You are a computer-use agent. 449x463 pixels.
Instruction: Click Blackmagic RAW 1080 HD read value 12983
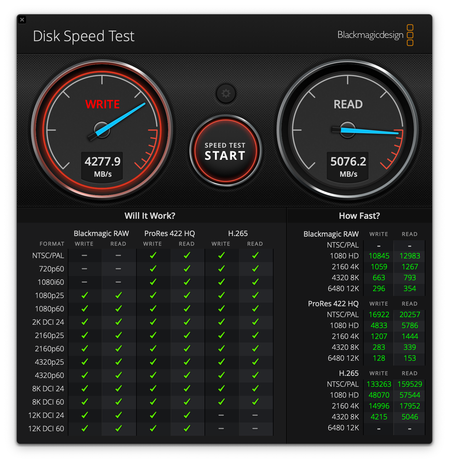[410, 256]
